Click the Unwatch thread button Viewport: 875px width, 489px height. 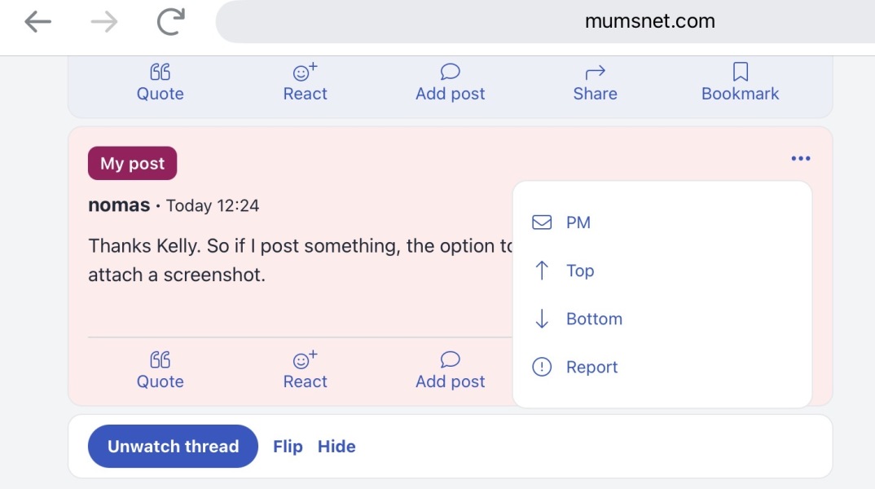pyautogui.click(x=172, y=446)
